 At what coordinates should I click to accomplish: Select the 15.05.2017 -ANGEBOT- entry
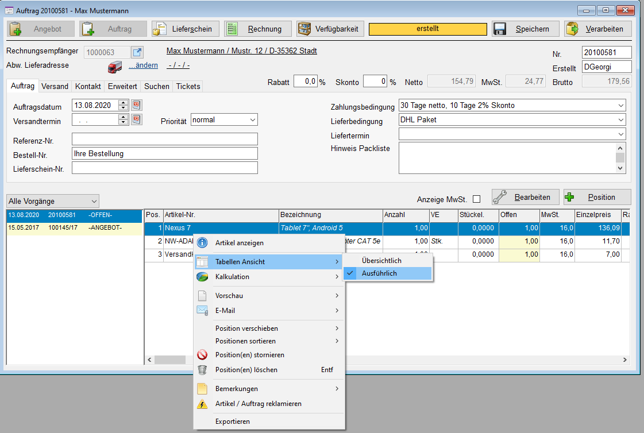[74, 228]
